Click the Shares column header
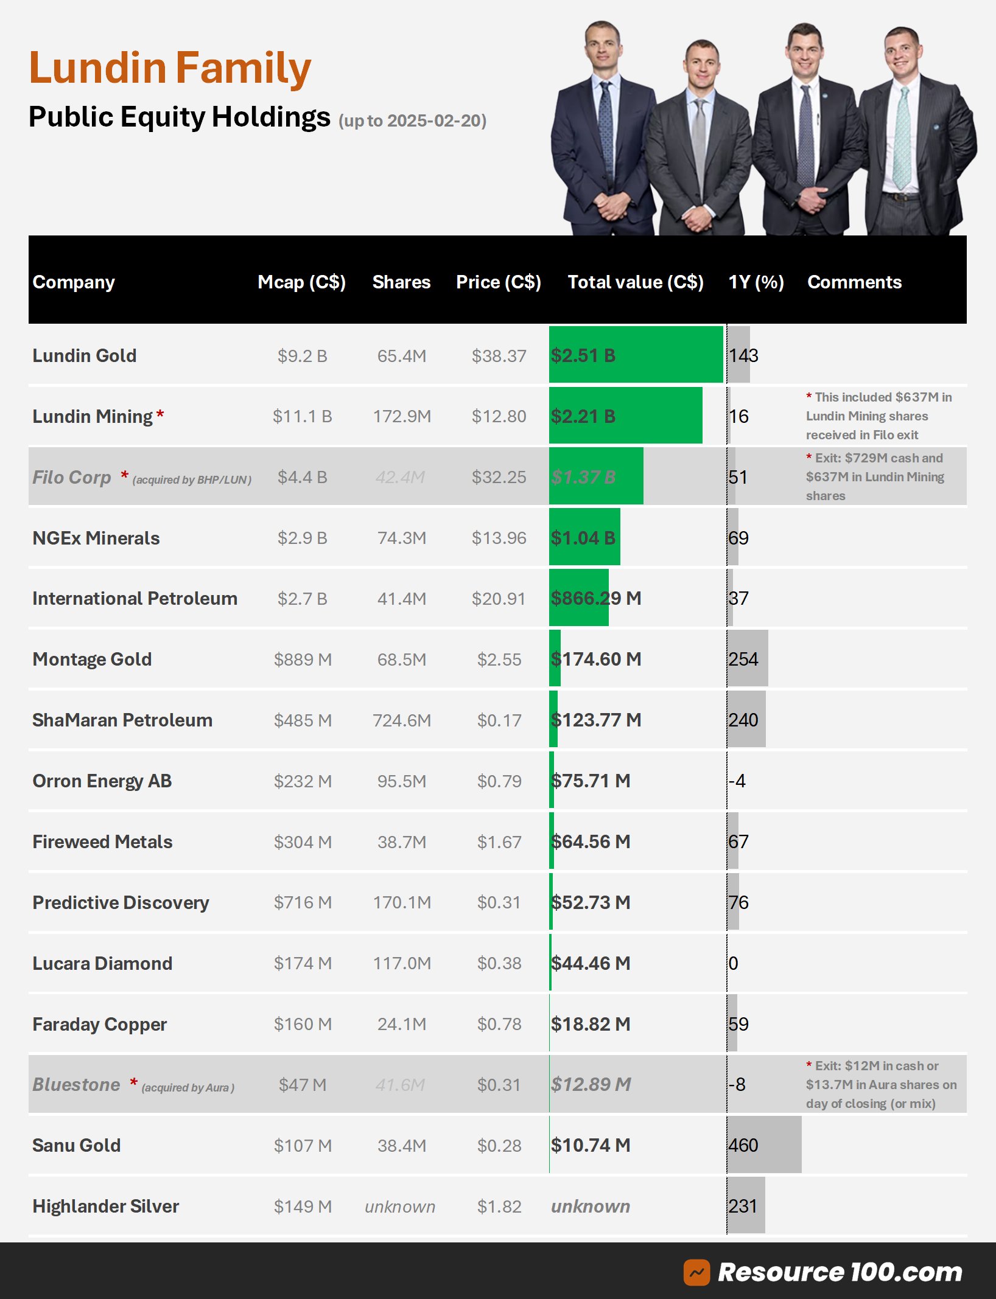 click(401, 282)
